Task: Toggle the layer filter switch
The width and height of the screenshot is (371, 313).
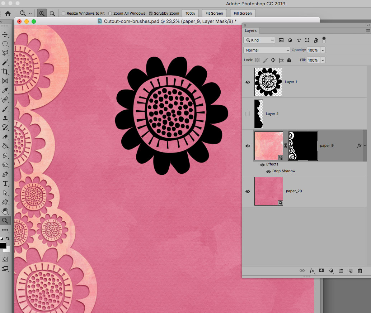Action: (324, 40)
